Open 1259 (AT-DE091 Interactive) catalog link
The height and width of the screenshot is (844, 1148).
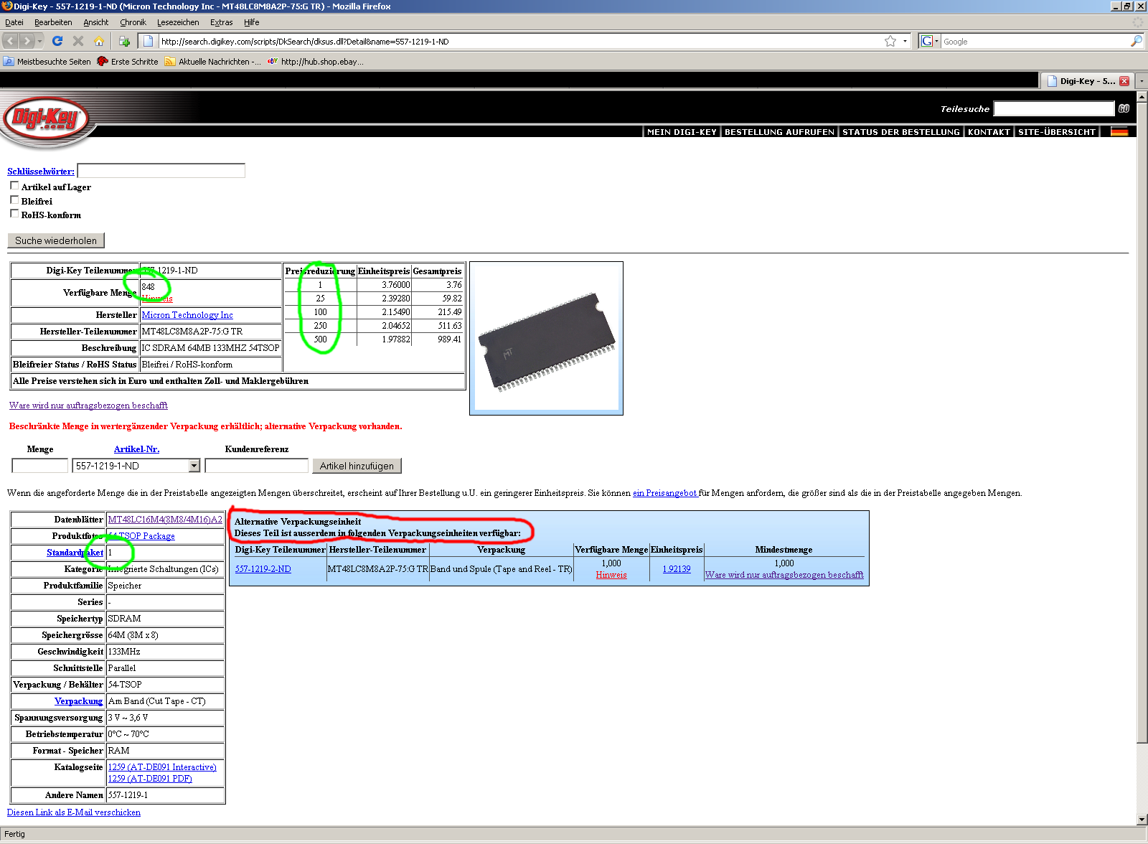[x=162, y=767]
